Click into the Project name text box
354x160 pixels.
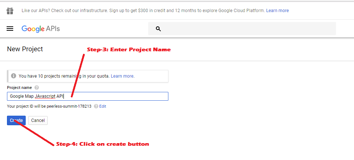[x=88, y=96]
